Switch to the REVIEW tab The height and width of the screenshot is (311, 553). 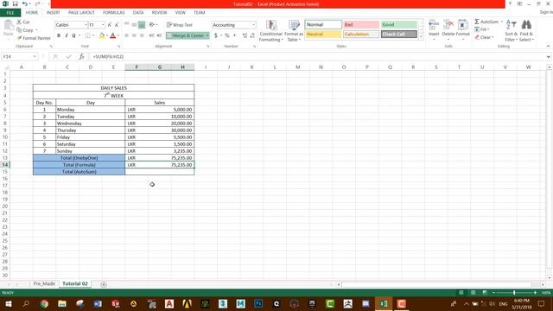point(159,13)
